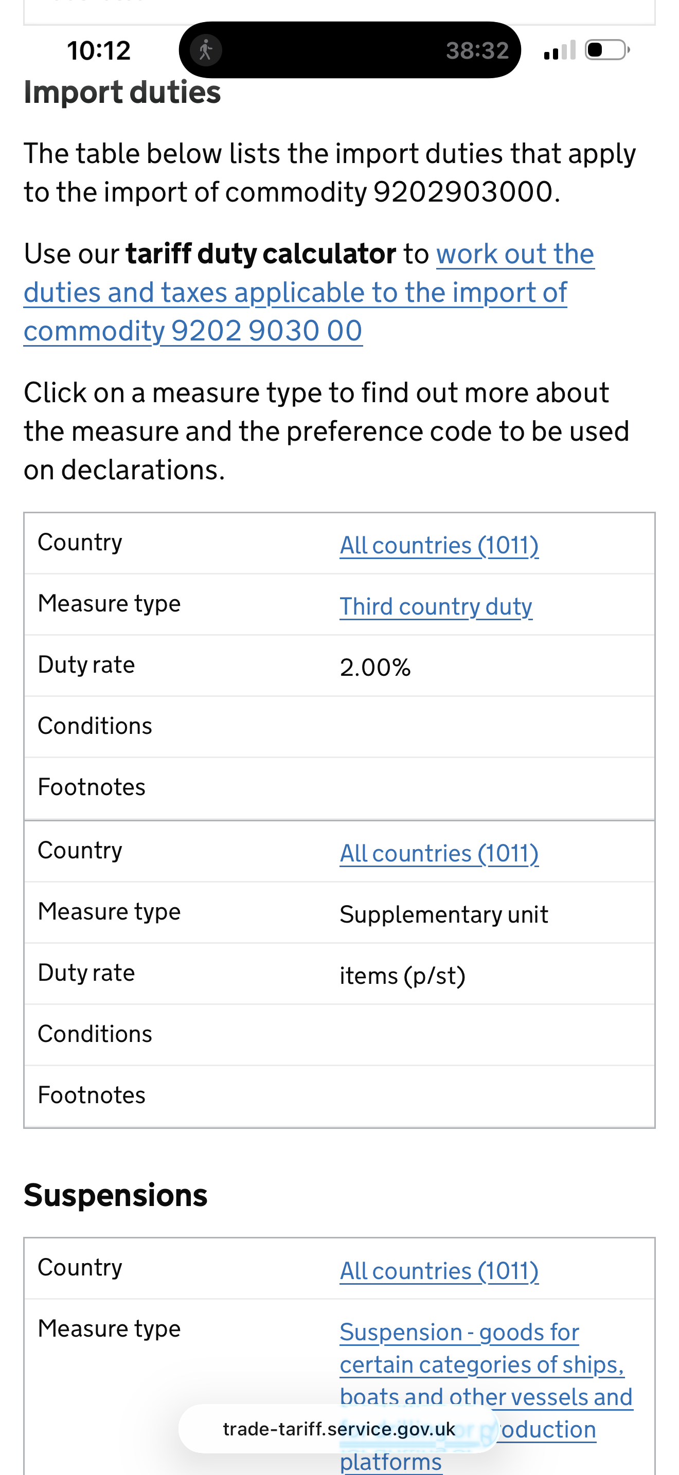The image size is (679, 1475).
Task: Click the Suspensions section heading
Action: coord(115,1196)
